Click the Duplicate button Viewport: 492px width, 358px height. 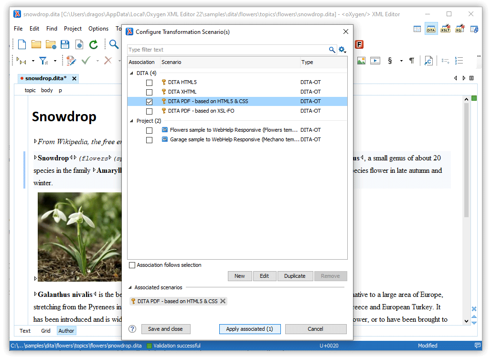[295, 276]
